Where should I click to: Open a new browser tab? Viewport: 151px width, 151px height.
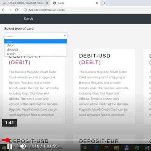105,3
